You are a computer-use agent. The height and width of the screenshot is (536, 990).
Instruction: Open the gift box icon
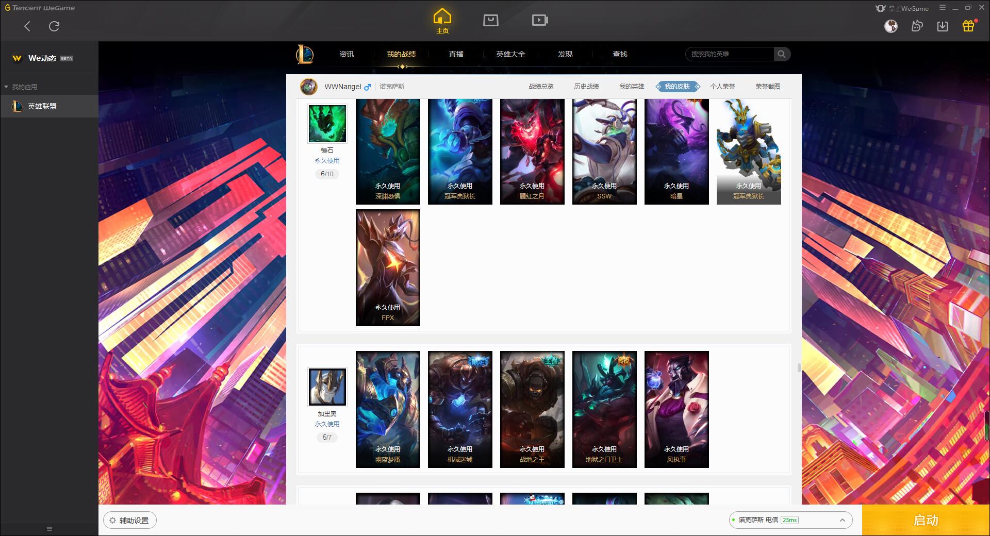click(x=968, y=26)
